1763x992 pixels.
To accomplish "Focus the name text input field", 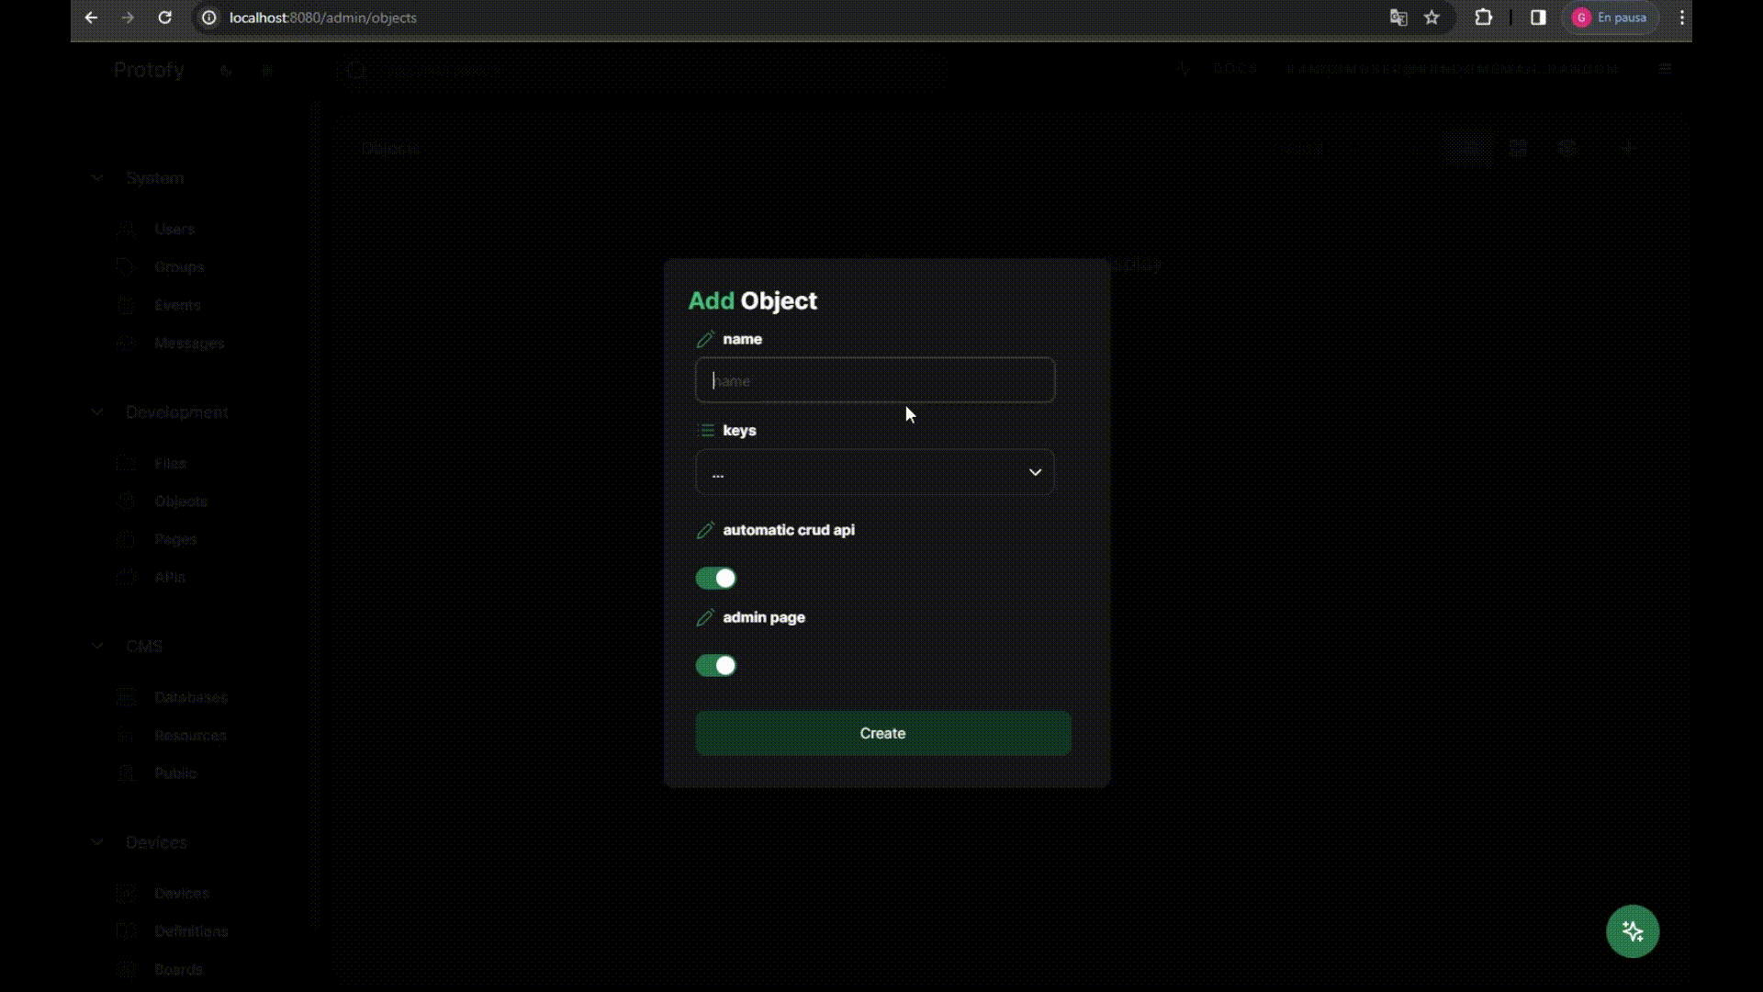I will click(x=874, y=380).
